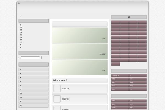Viewport: 165px width, 110px height.
Task: Click the thumbnail beside 2015OCN
Action: pyautogui.click(x=57, y=89)
